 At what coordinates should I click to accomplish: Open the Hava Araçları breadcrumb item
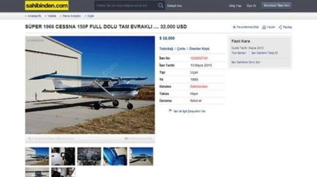[x=72, y=16]
